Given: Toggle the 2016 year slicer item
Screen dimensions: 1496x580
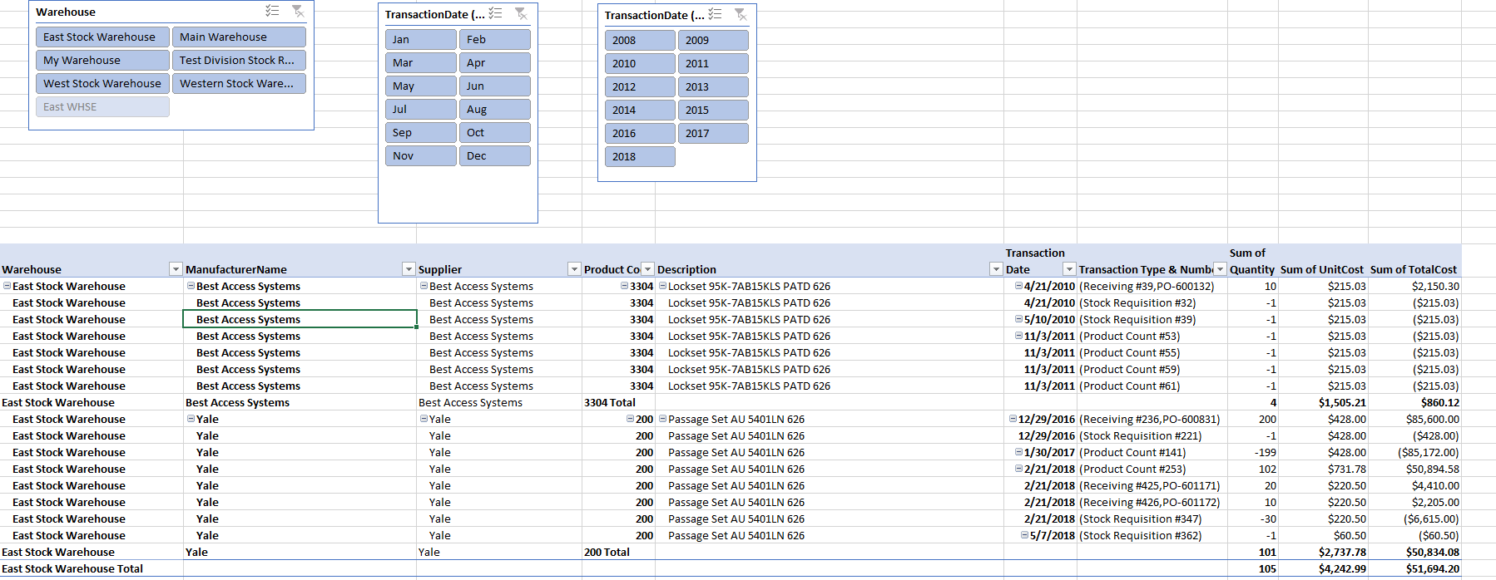Looking at the screenshot, I should point(639,133).
